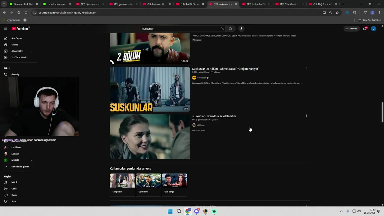Switch to the umutkahramaaan tab
384x216 pixels.
(x=57, y=4)
